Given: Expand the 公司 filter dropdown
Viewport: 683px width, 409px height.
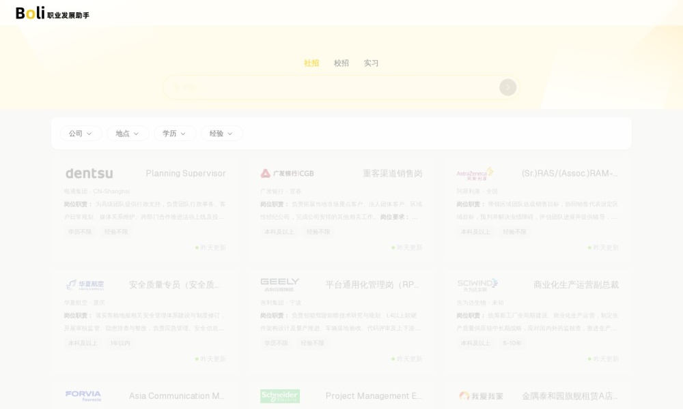Looking at the screenshot, I should point(81,134).
